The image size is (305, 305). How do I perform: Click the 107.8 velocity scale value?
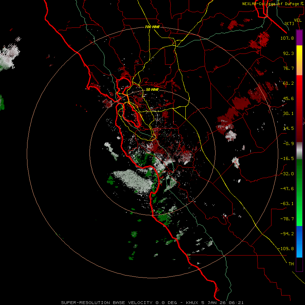287,38
